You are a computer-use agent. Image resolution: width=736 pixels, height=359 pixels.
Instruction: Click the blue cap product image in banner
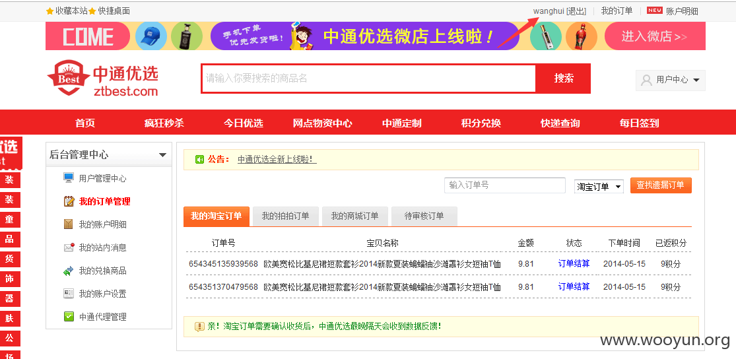tap(151, 36)
